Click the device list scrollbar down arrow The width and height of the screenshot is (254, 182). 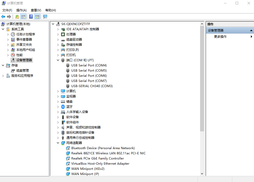point(202,174)
